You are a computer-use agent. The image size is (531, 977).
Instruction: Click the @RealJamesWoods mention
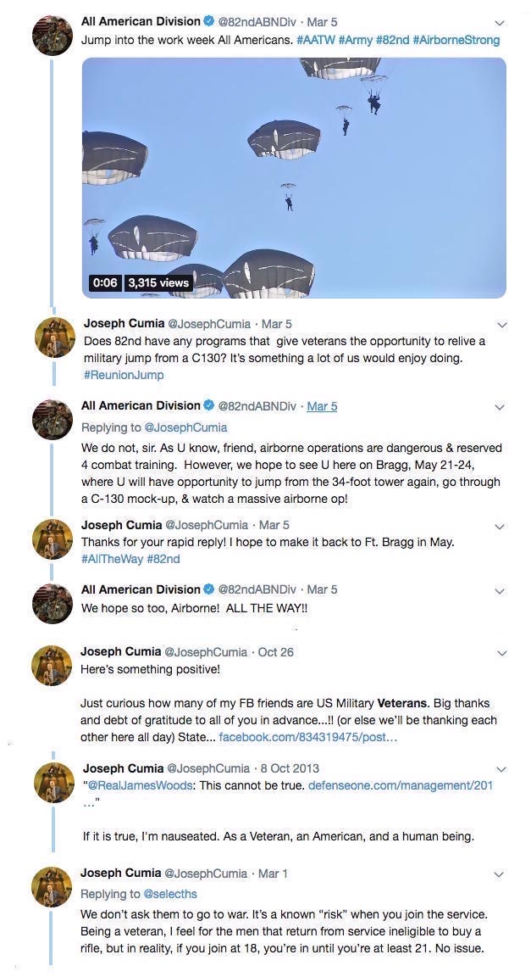tap(138, 784)
